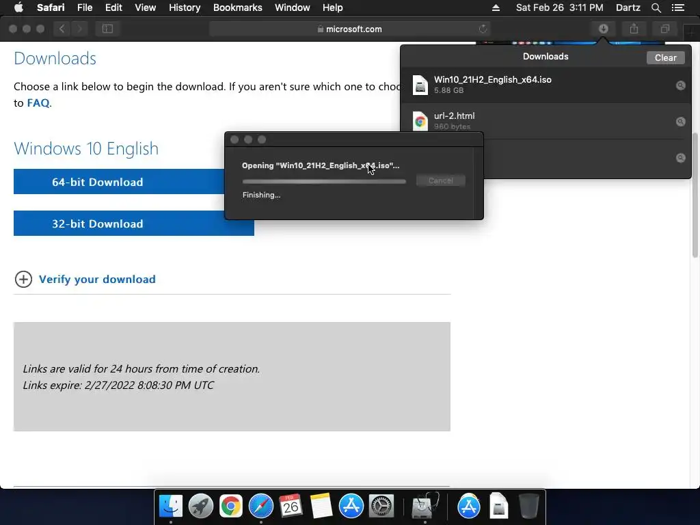The width and height of the screenshot is (700, 525).
Task: Open the Help menu
Action: click(x=333, y=8)
